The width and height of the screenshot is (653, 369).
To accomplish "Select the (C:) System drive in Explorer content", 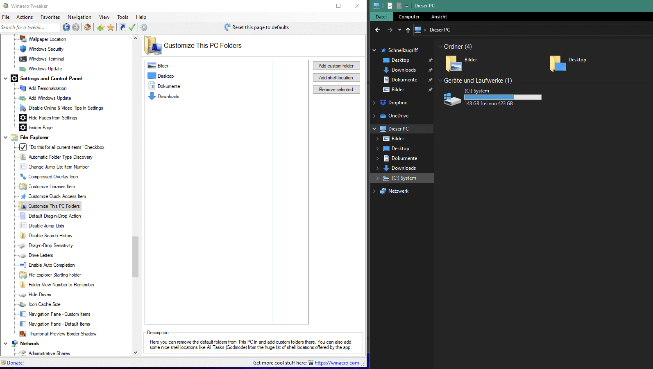I will (x=493, y=97).
